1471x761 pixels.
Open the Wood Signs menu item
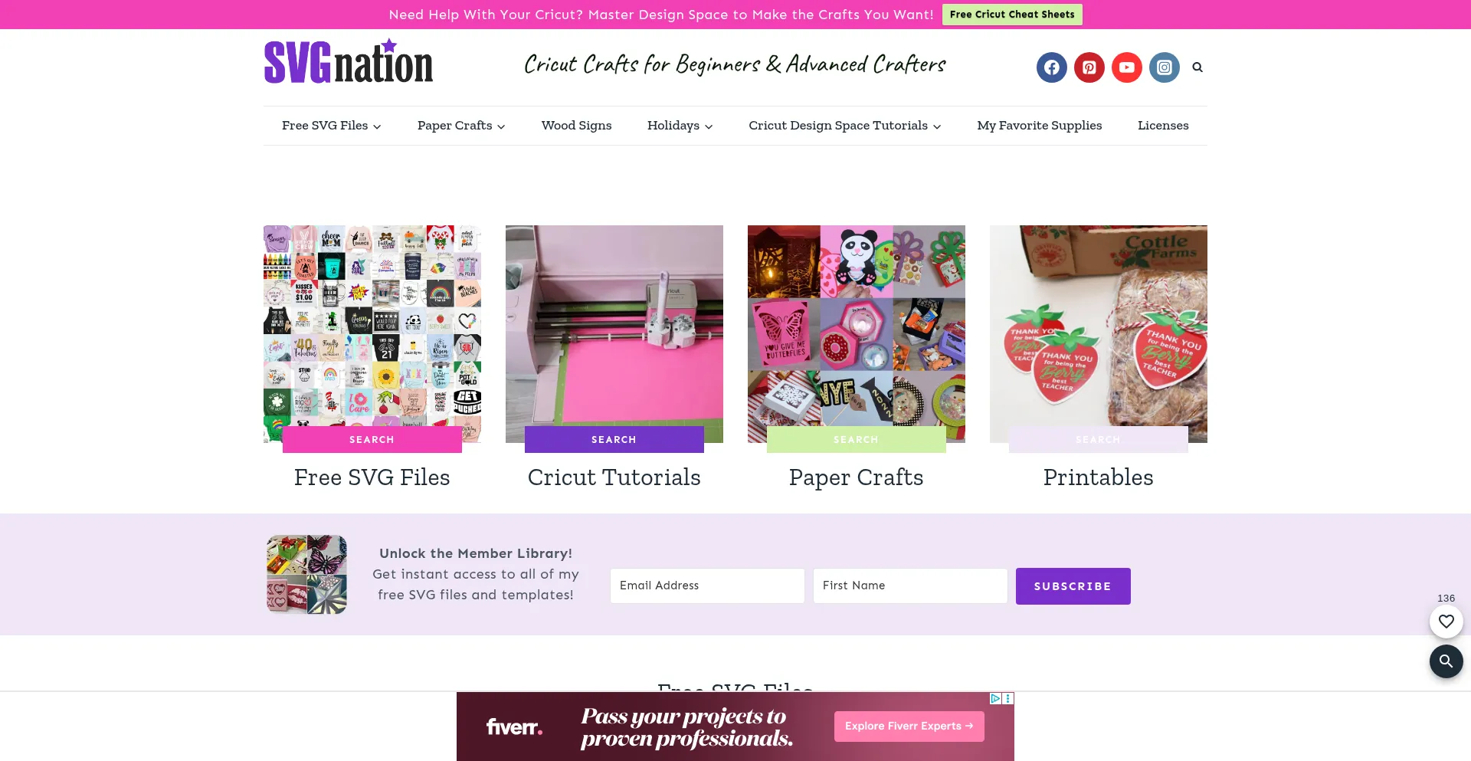pos(576,126)
